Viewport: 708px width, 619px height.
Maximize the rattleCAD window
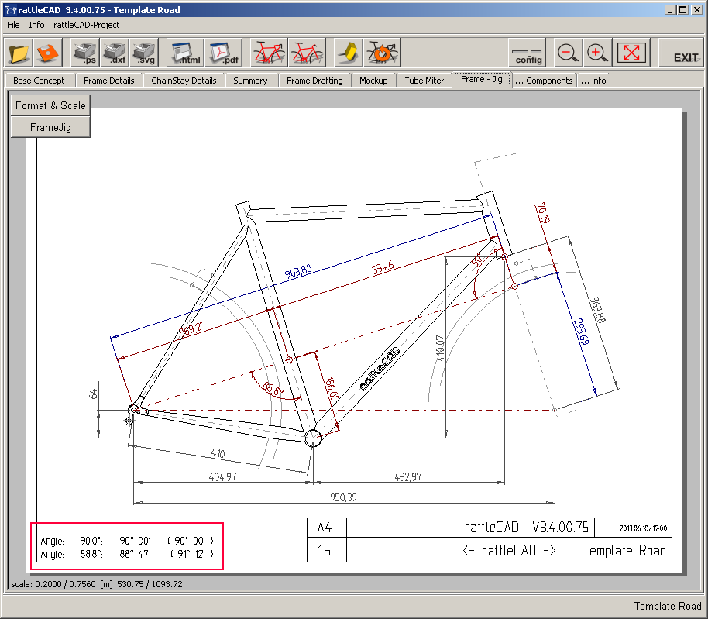tap(683, 9)
